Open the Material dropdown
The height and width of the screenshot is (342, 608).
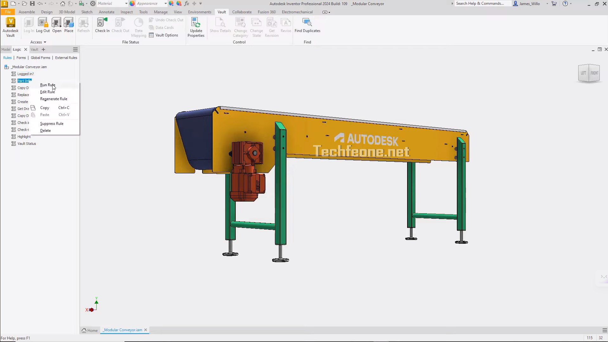point(126,3)
